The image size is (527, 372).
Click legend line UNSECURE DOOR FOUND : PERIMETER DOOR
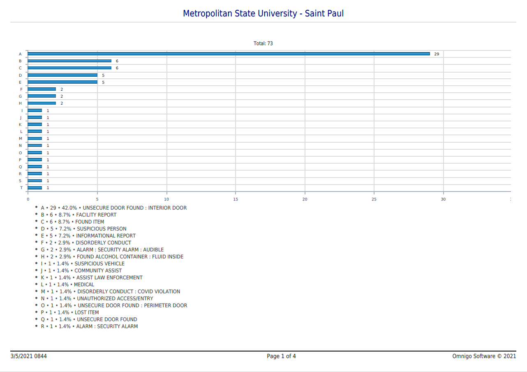pos(114,306)
